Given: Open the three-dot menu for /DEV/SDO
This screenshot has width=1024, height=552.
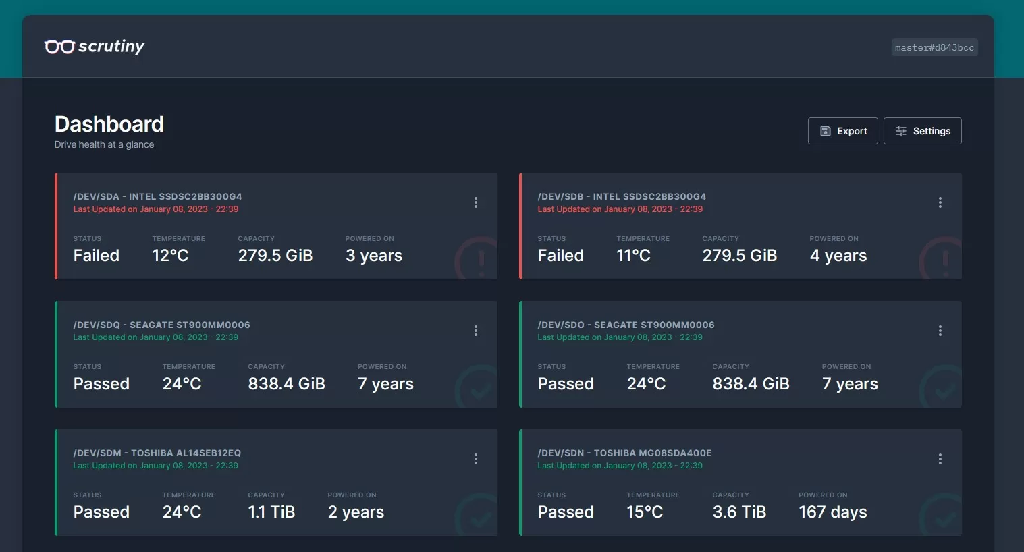Looking at the screenshot, I should coord(940,331).
